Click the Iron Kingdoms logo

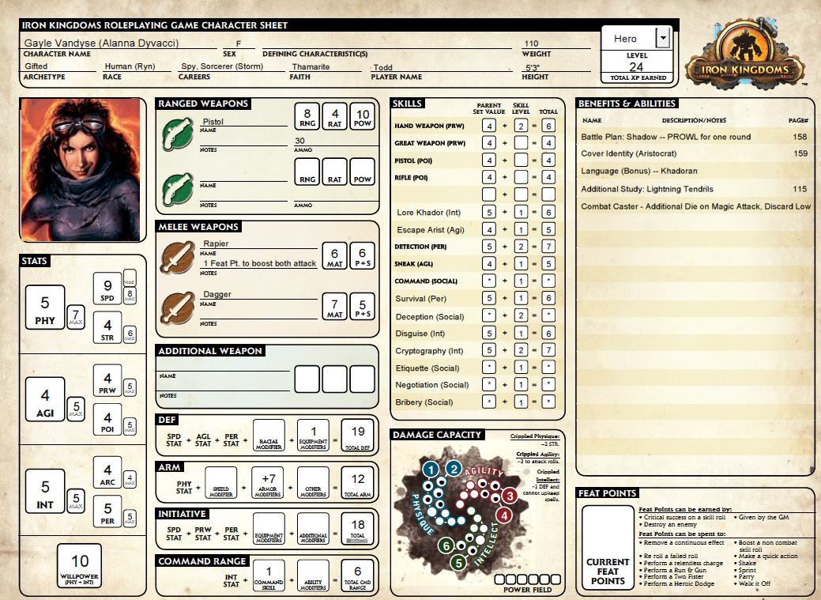[x=745, y=53]
